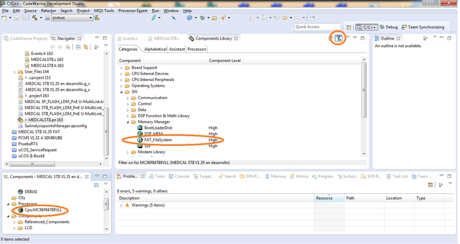Image resolution: width=460 pixels, height=244 pixels.
Task: Open the debug bug dropdown arrow
Action: [209, 18]
